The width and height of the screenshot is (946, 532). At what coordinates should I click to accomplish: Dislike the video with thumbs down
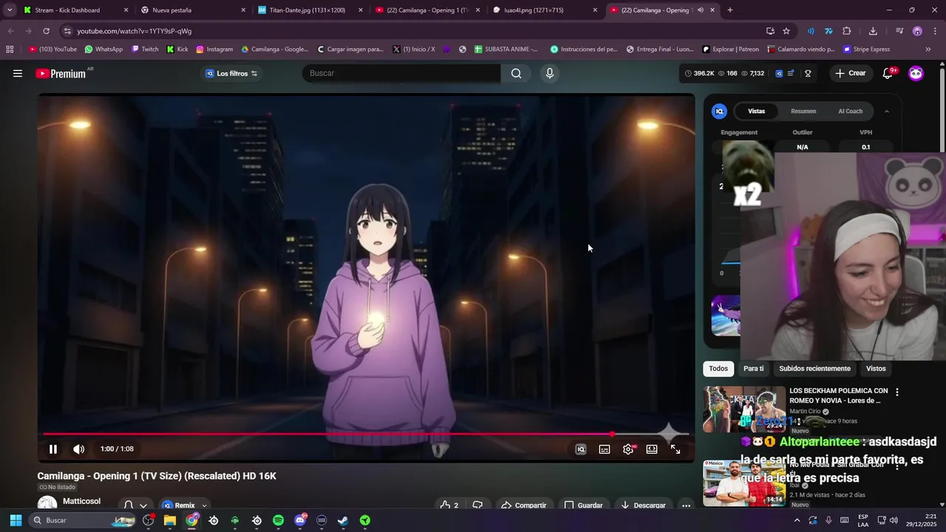(x=477, y=505)
